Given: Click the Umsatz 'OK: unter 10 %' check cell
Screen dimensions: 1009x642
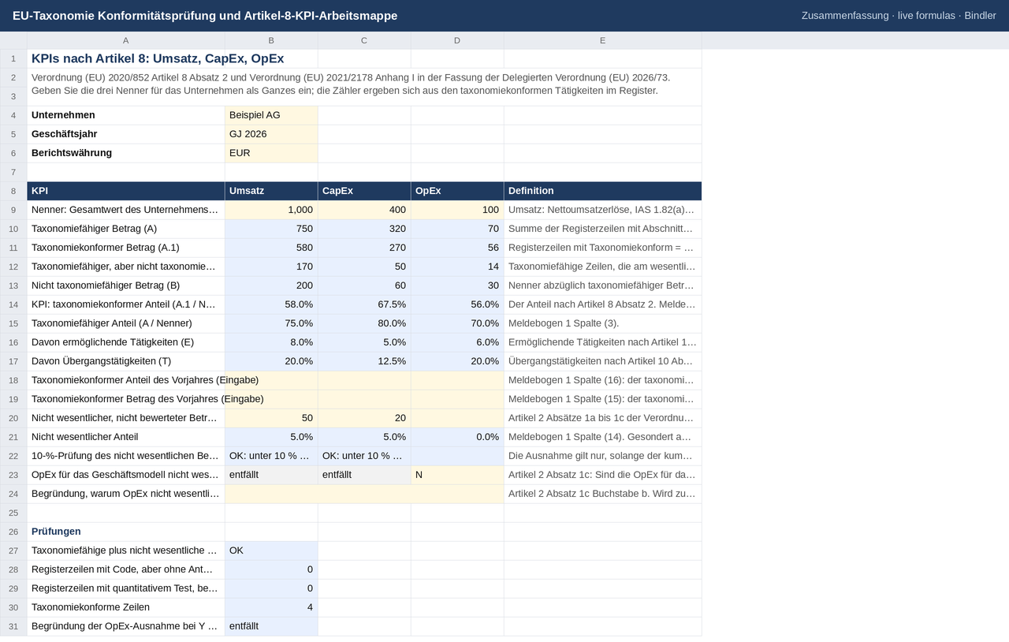Looking at the screenshot, I should (271, 456).
